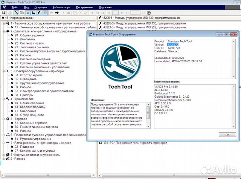Viewport: 241px width, 179px height.
Task: Open the Файл menu
Action: click(15, 7)
